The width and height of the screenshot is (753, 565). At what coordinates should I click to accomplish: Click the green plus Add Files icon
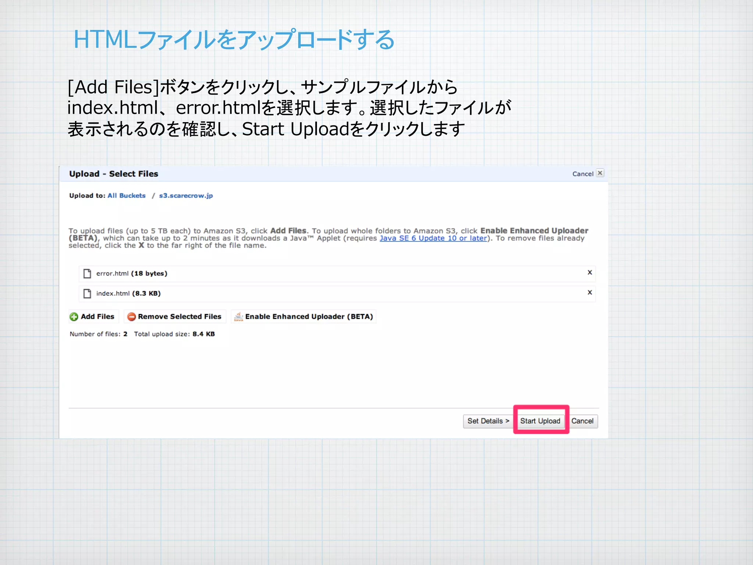click(x=74, y=317)
